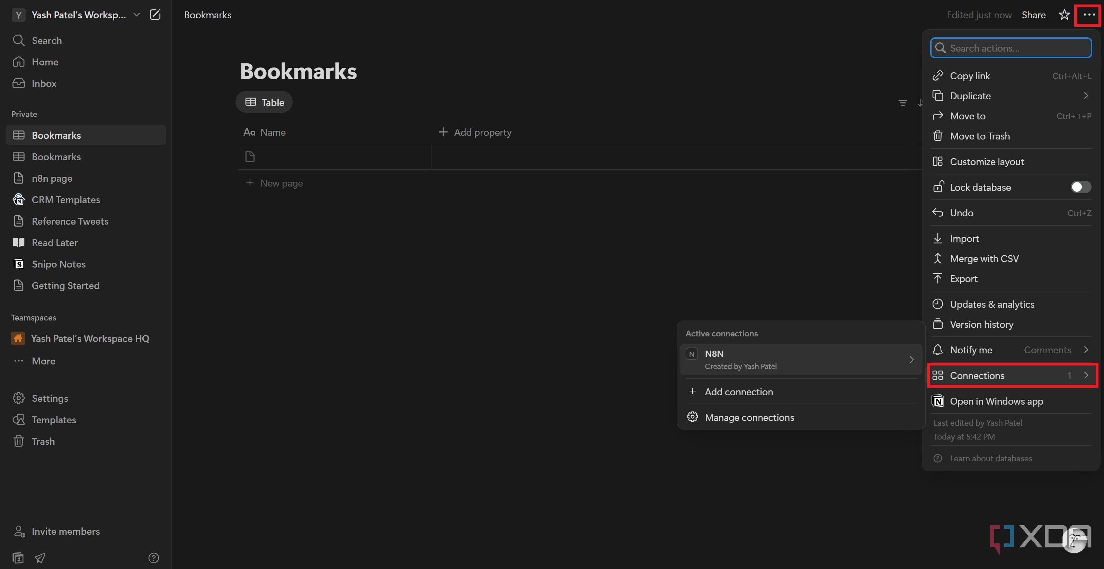Favorite this page with the star icon
1104x569 pixels.
click(1064, 15)
